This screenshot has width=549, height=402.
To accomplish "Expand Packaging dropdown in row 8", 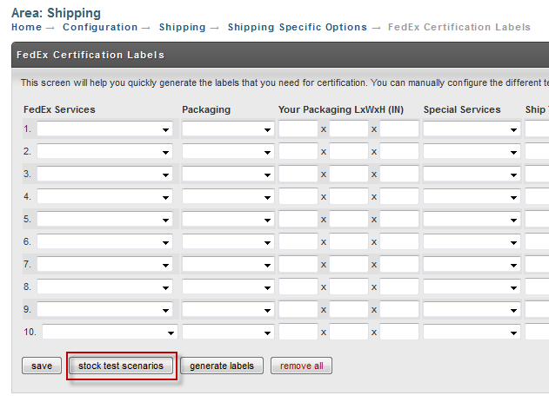I will (x=228, y=287).
